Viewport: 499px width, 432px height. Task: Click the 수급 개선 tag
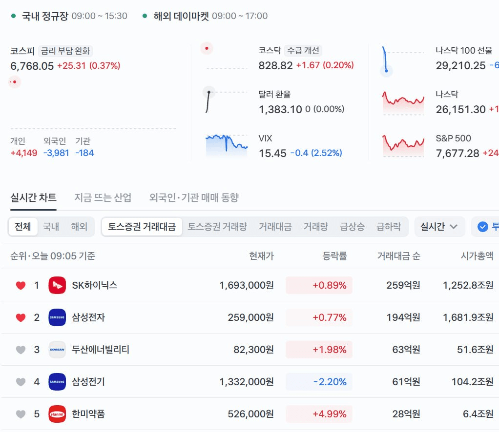(x=303, y=50)
